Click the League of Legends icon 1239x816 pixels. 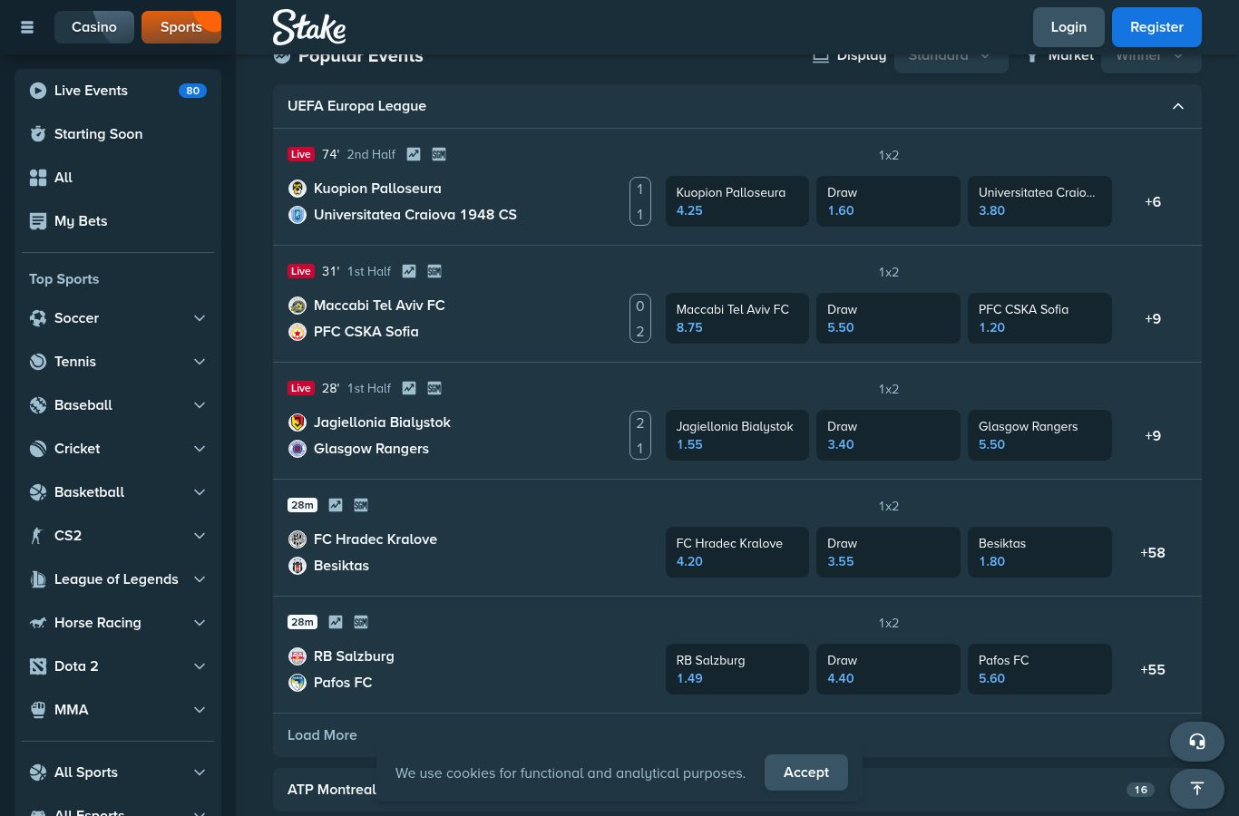[x=38, y=579]
